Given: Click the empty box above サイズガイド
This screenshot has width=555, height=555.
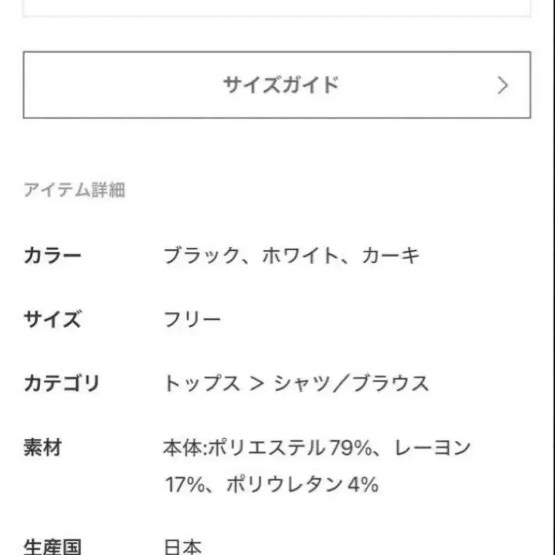Looking at the screenshot, I should pos(277,7).
